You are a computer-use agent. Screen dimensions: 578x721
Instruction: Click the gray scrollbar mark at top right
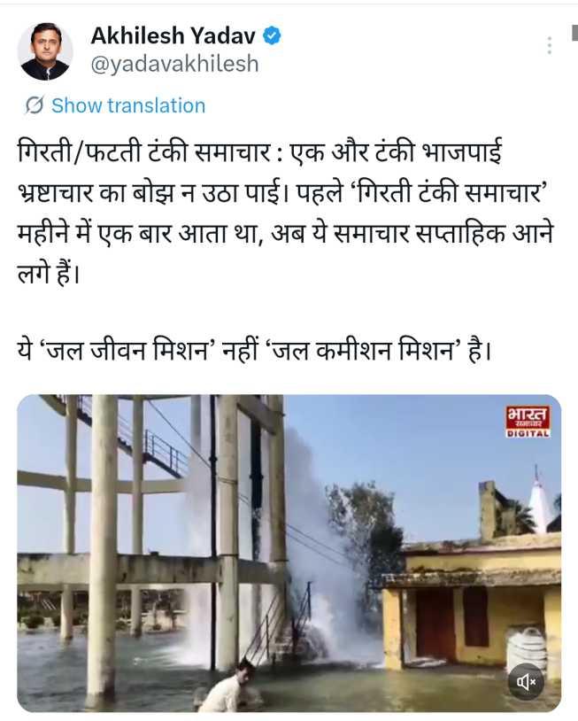coord(574,33)
